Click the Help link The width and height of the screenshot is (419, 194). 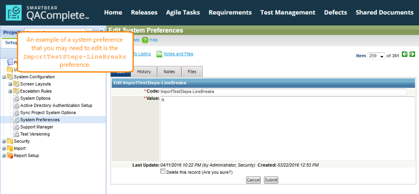tap(154, 40)
